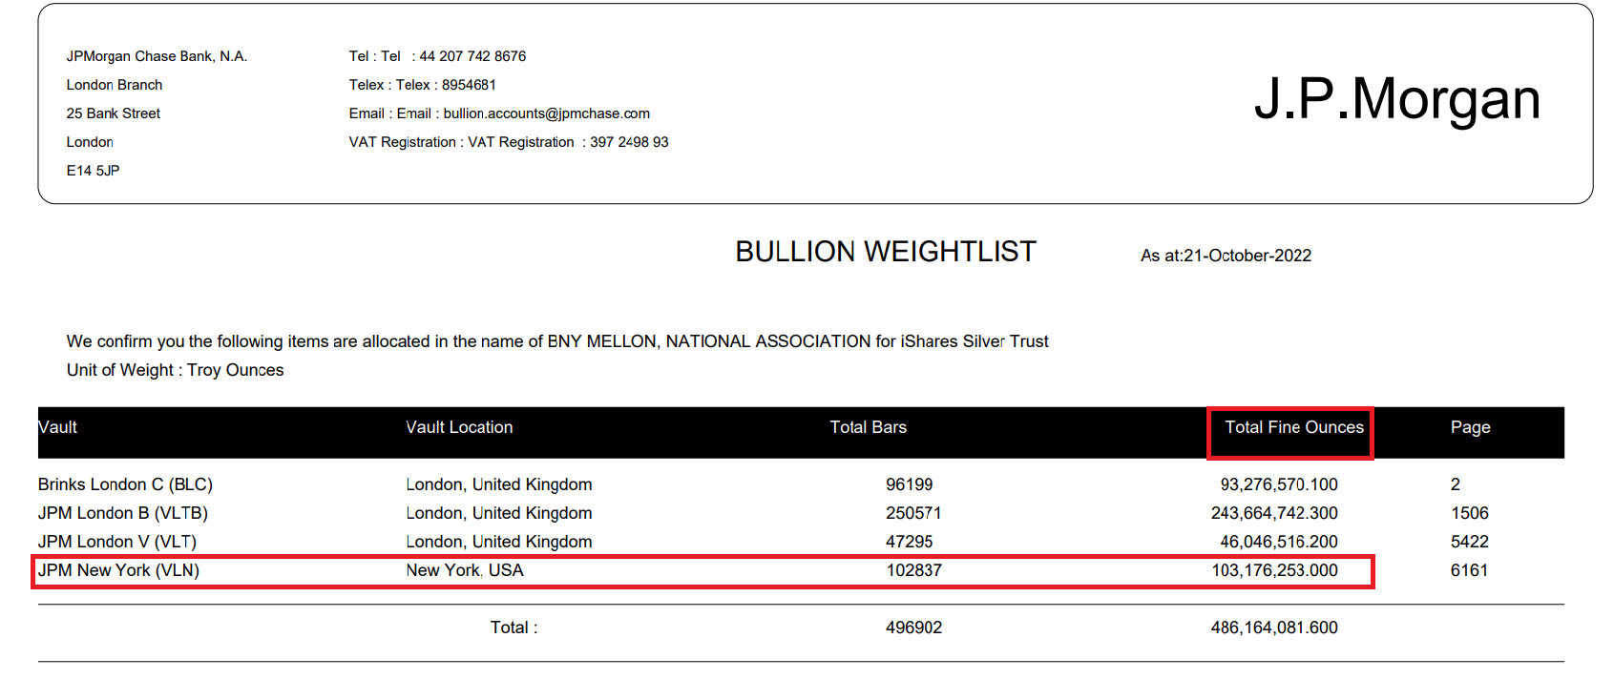
Task: Click page number 6161
Action: [1469, 570]
